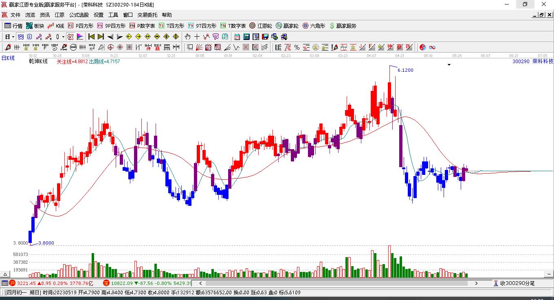The height and width of the screenshot is (300, 554).
Task: Open the 江恩 menu
Action: click(x=59, y=15)
